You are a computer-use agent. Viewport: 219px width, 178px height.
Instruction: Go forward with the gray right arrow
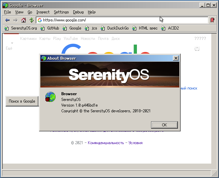click(x=15, y=20)
